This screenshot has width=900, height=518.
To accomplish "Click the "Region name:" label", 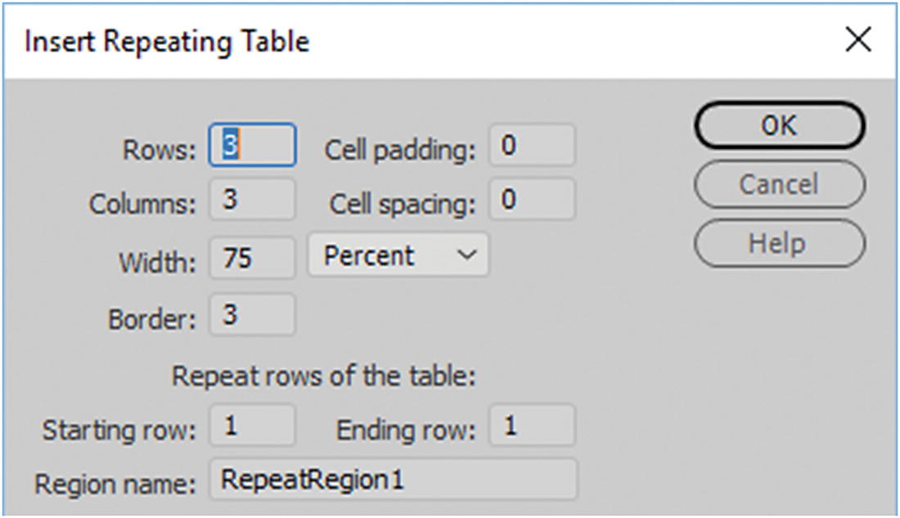I will click(x=115, y=484).
